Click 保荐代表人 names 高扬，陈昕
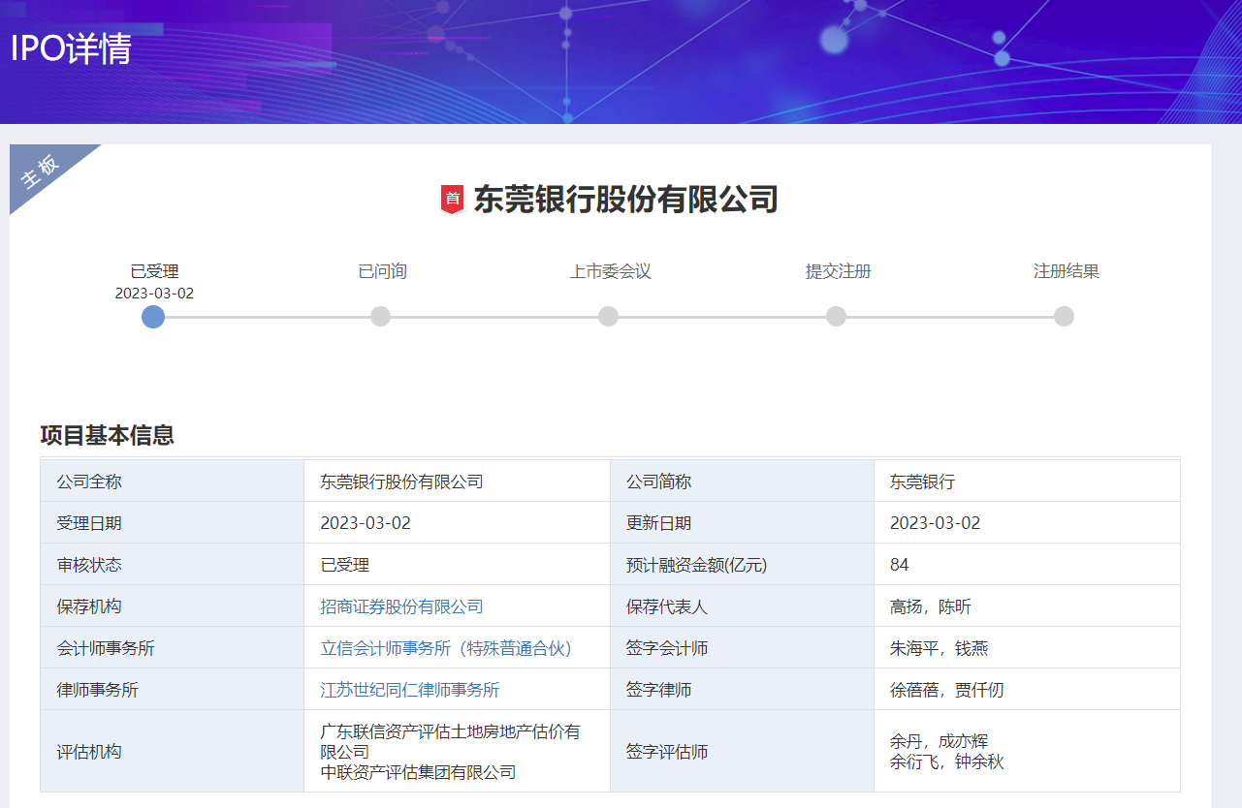The image size is (1242, 808). [930, 606]
